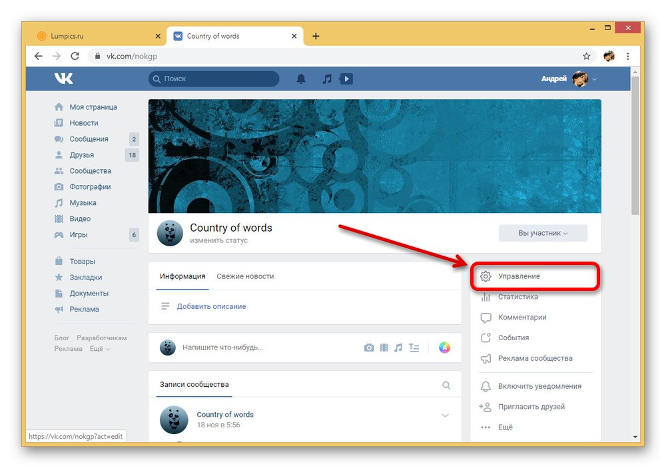Click the video play icon in header
This screenshot has height=468, width=666.
pyautogui.click(x=346, y=79)
